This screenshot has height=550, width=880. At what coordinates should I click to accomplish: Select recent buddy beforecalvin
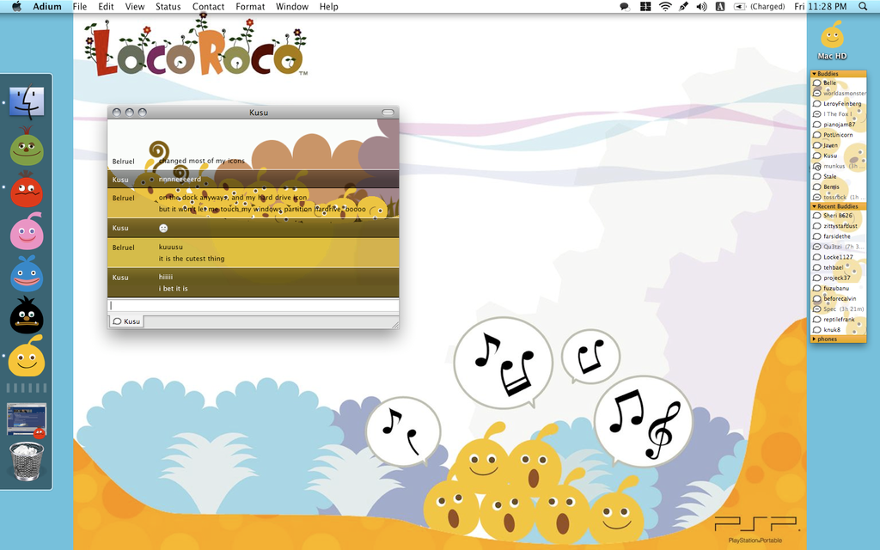point(839,298)
